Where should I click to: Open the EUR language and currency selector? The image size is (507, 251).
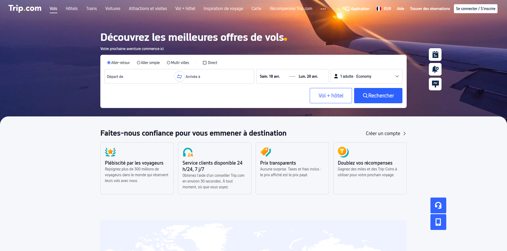[384, 9]
